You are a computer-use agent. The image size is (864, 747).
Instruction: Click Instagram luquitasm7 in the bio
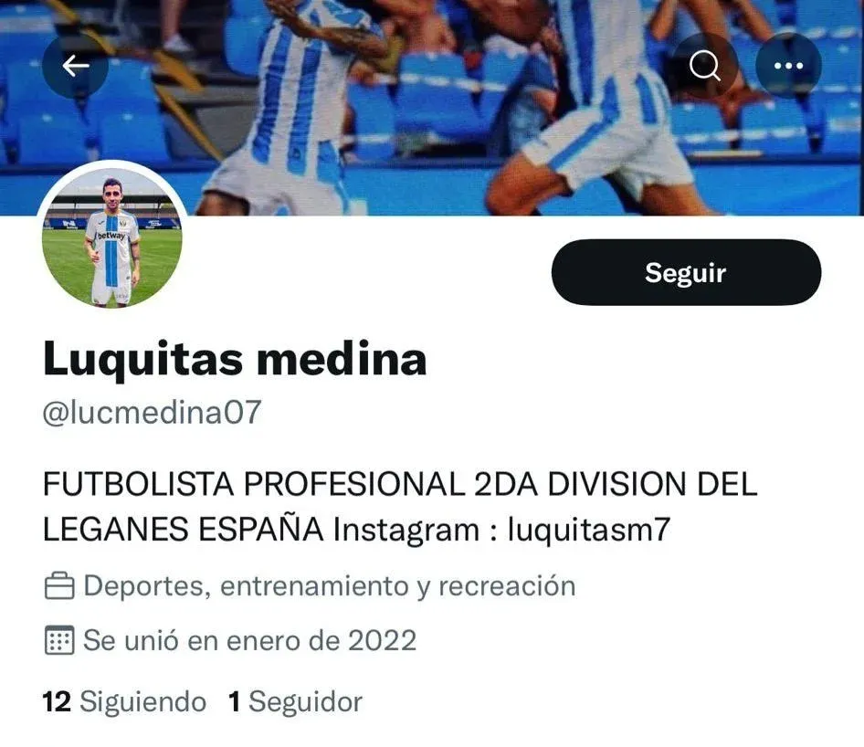(x=501, y=530)
